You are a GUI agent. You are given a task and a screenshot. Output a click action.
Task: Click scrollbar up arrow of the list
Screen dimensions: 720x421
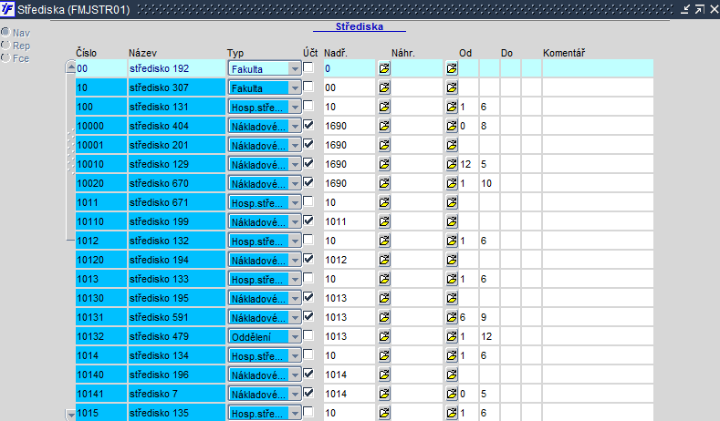click(70, 67)
